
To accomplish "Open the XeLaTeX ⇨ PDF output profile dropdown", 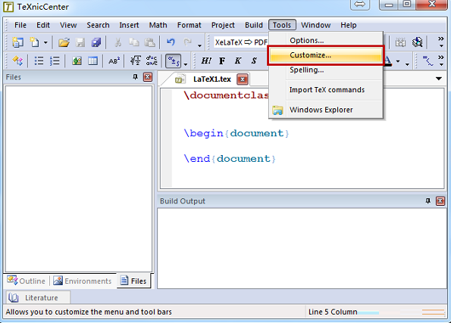I will click(241, 42).
